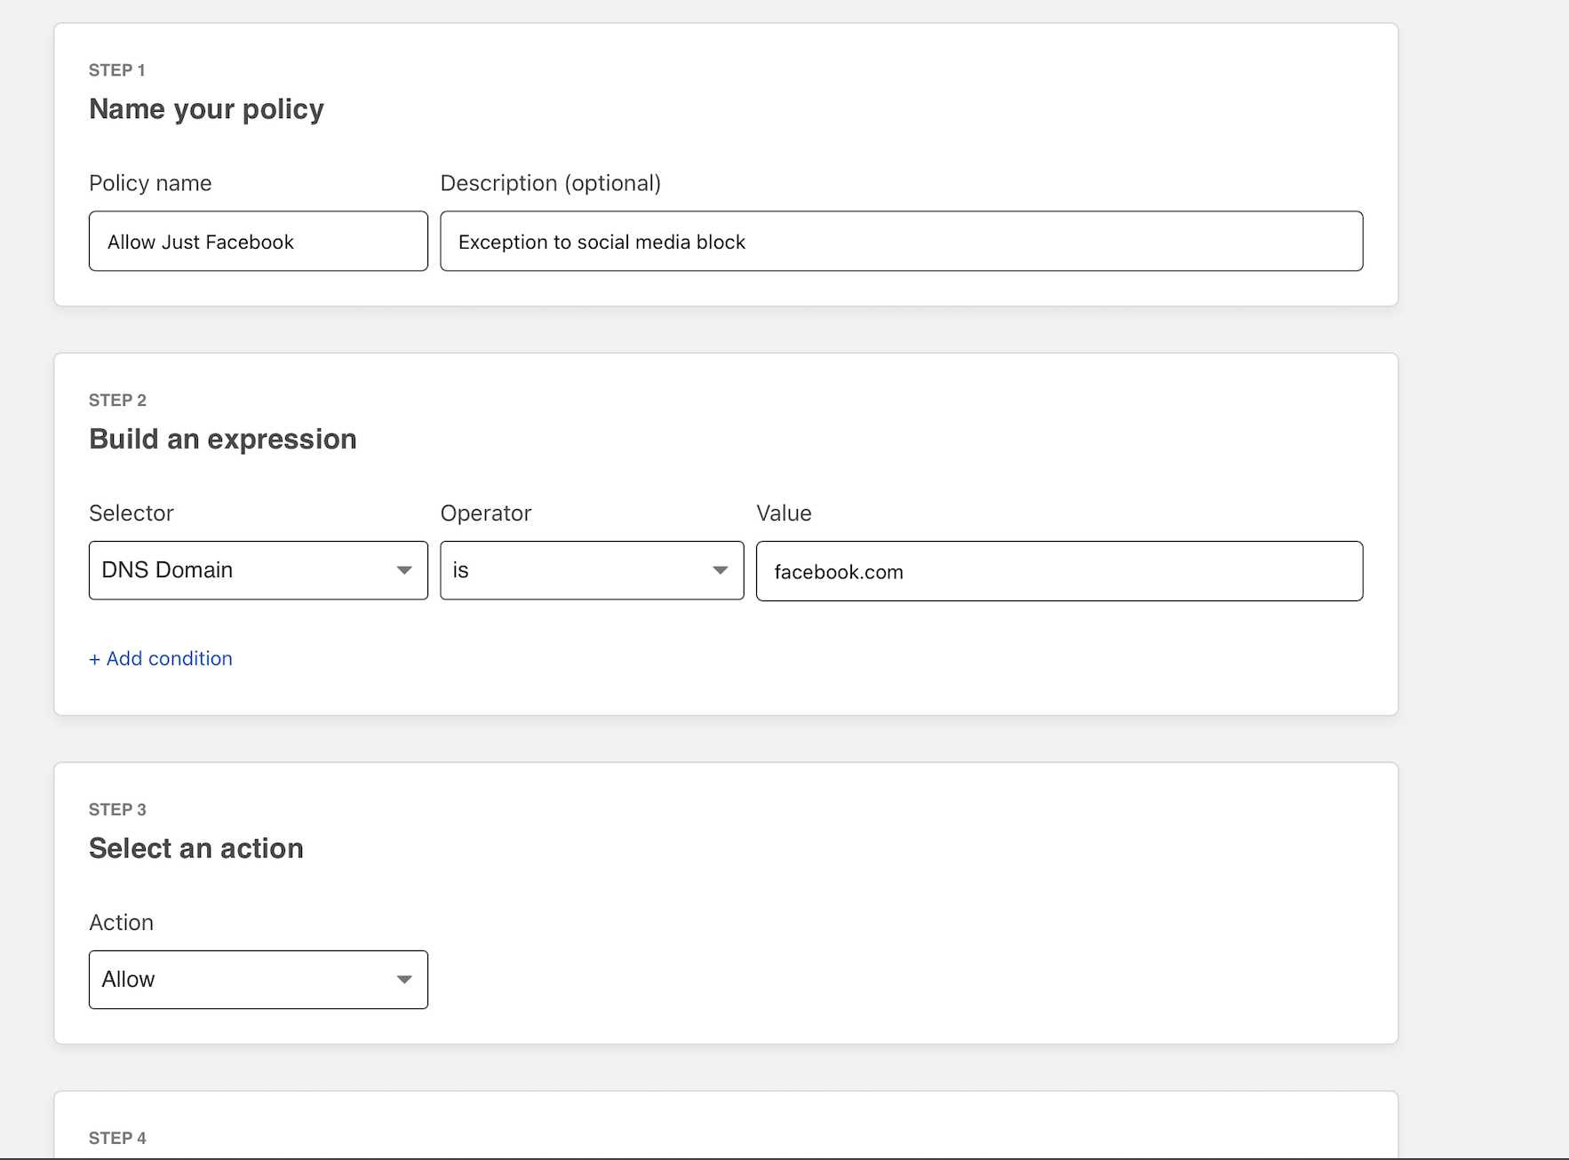Screen dimensions: 1569x1160
Task: Click the 'Operator' label text
Action: pos(485,513)
